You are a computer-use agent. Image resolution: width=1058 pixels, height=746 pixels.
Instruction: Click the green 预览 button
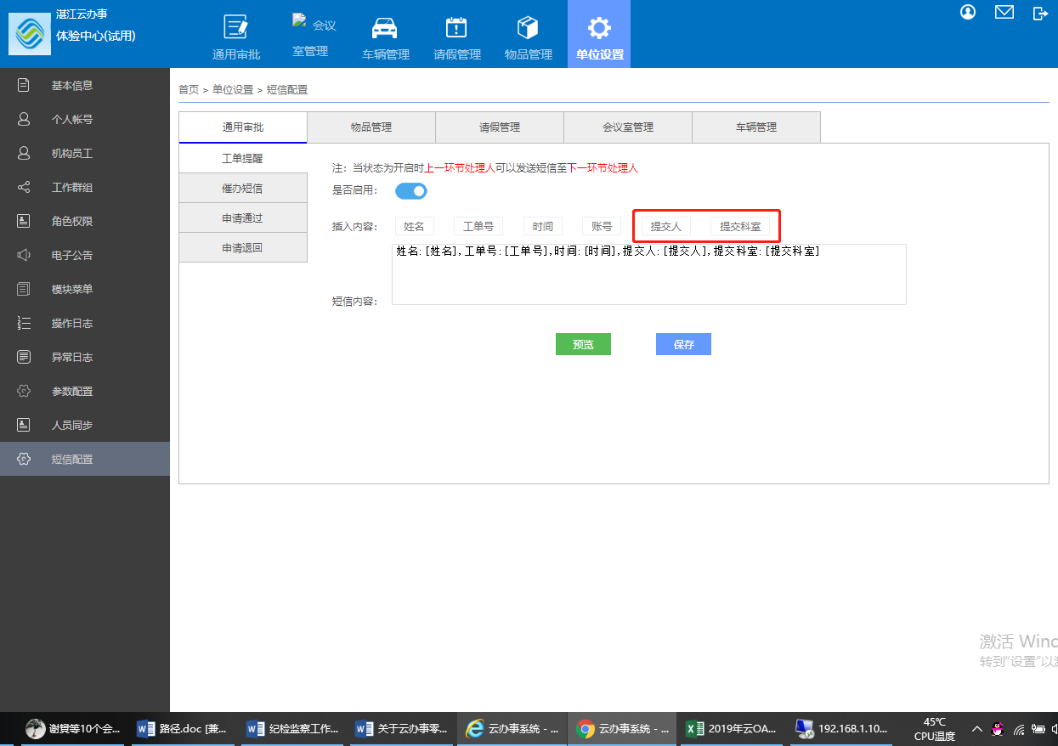(583, 344)
